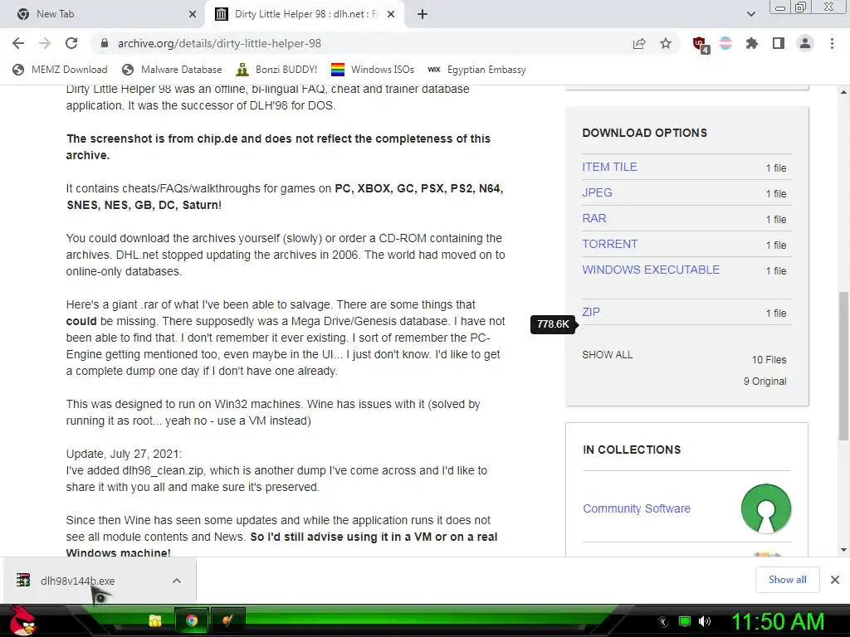Bookmark this page with the star icon
This screenshot has width=850, height=637.
coord(666,43)
